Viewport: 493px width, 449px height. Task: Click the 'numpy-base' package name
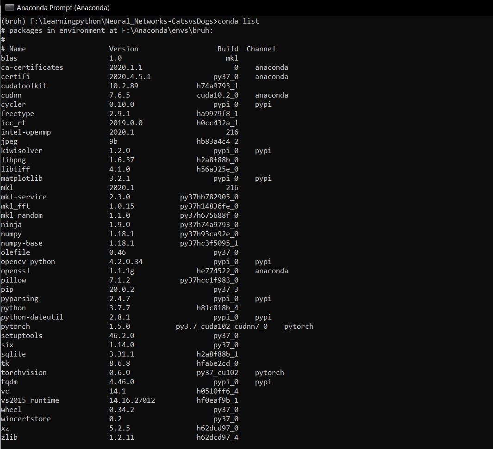tap(22, 243)
